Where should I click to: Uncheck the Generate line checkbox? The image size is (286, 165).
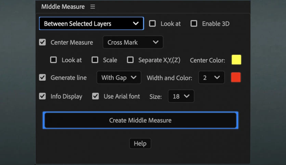(x=42, y=77)
